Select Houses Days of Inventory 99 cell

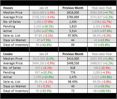pos(44,45)
